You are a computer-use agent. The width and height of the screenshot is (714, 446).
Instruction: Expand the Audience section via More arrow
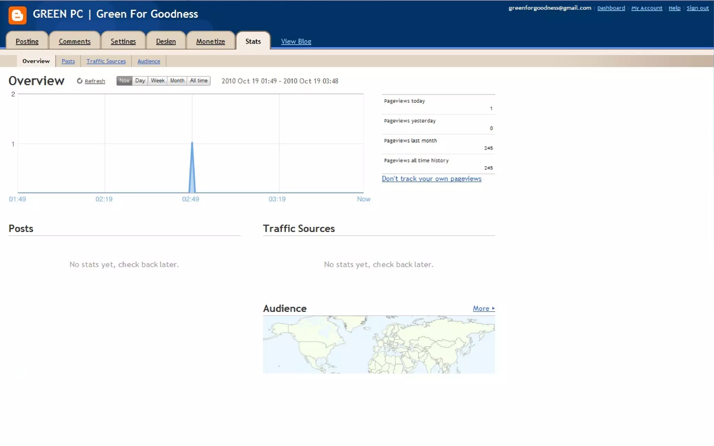coord(484,308)
